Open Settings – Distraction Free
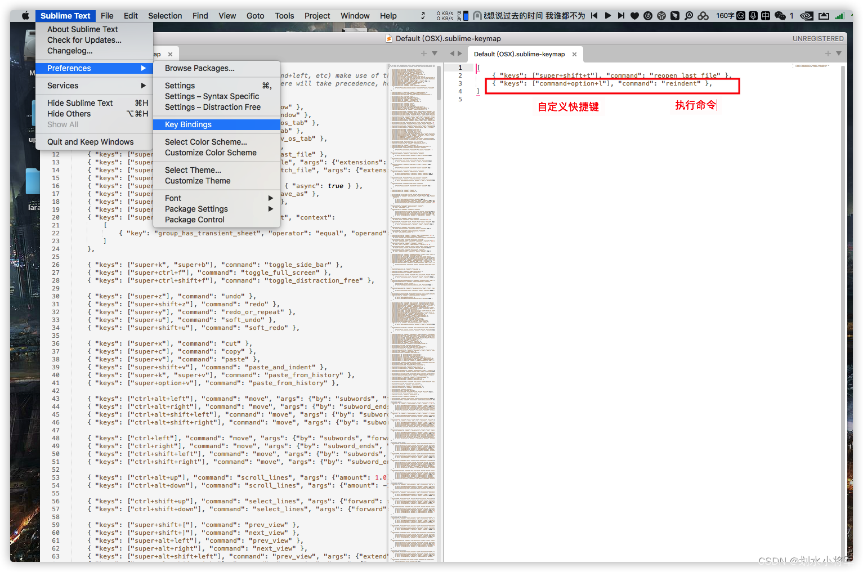 pos(217,107)
